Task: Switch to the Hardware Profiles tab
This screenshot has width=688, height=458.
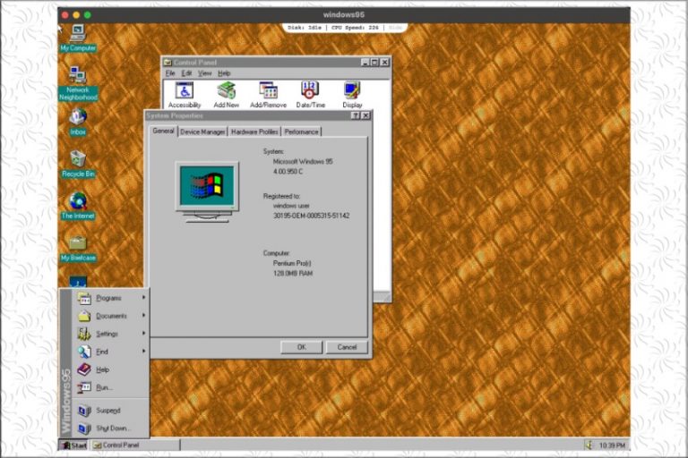Action: click(x=254, y=131)
